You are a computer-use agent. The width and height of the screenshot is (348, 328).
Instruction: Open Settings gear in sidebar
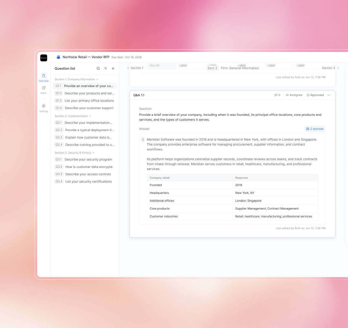[44, 106]
